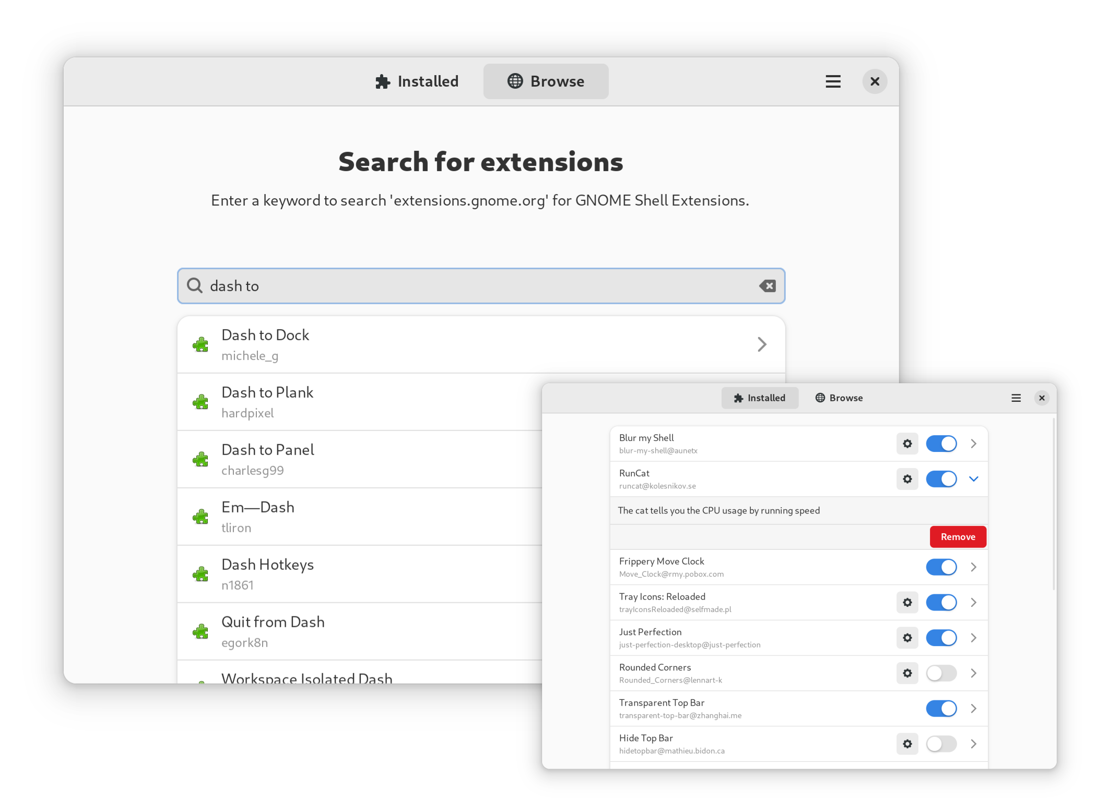The width and height of the screenshot is (1096, 812).
Task: Click the green puzzle icon for Dash Hotkeys
Action: pos(201,574)
